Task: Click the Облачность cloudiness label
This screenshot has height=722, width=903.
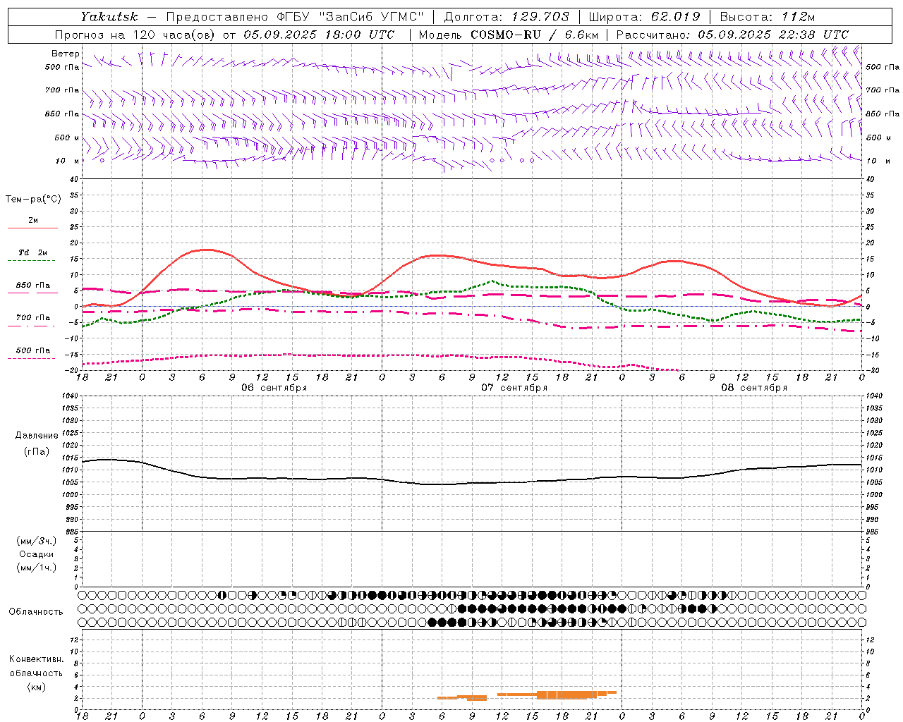Action: click(x=36, y=612)
